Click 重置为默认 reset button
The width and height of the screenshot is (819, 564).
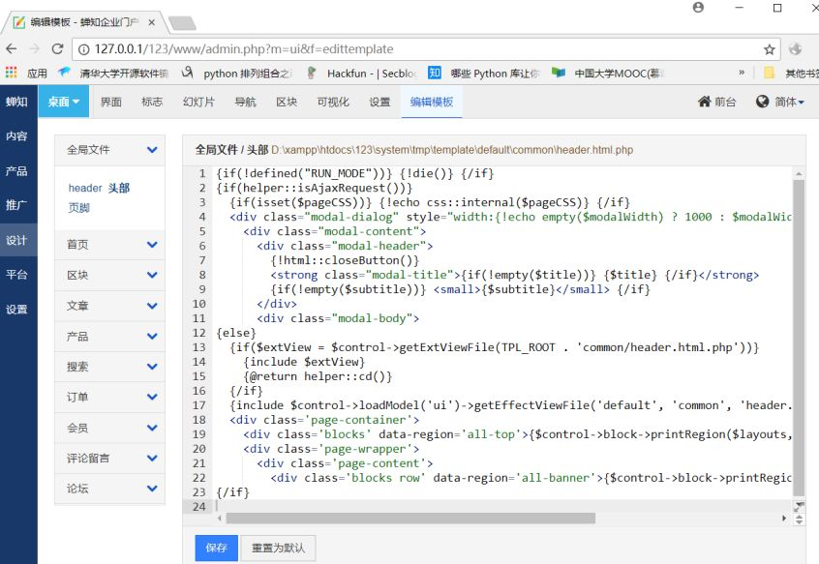click(x=278, y=549)
